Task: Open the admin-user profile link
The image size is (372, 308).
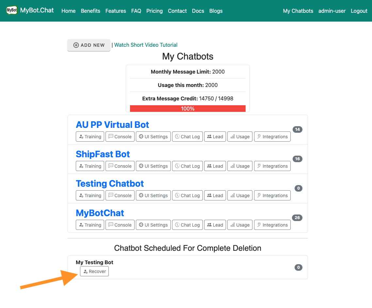Action: (x=332, y=11)
